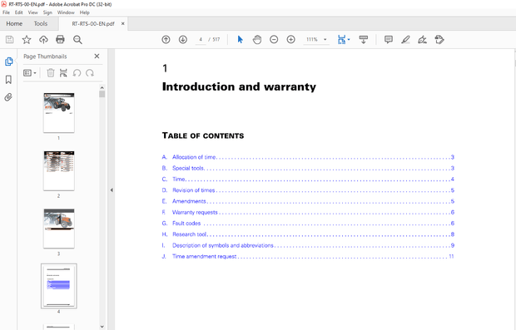Zoom out with the minus button
The height and width of the screenshot is (330, 516).
(x=274, y=40)
